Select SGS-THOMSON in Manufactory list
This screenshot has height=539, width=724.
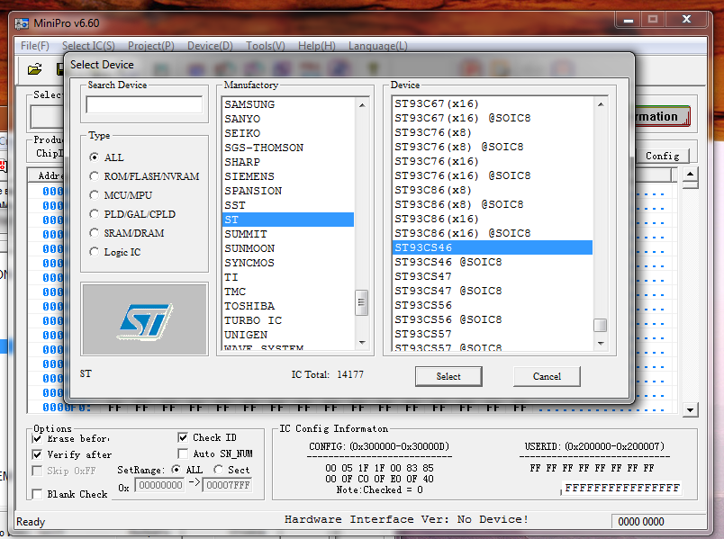tap(288, 148)
